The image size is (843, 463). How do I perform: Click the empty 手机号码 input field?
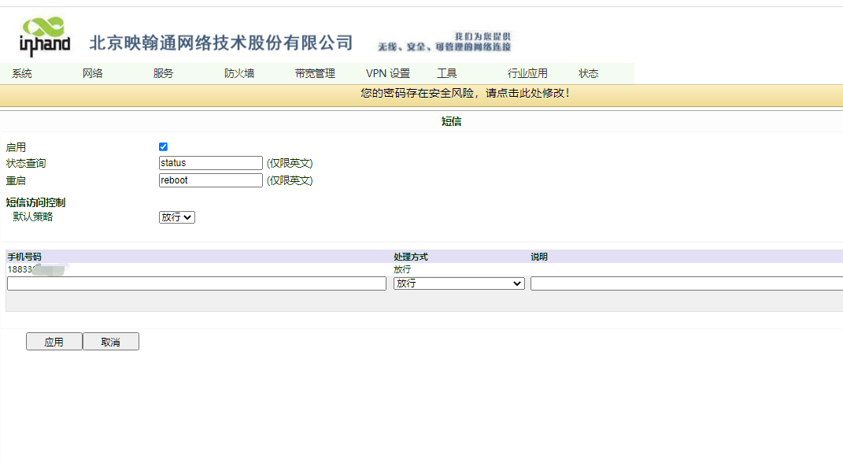tap(194, 283)
